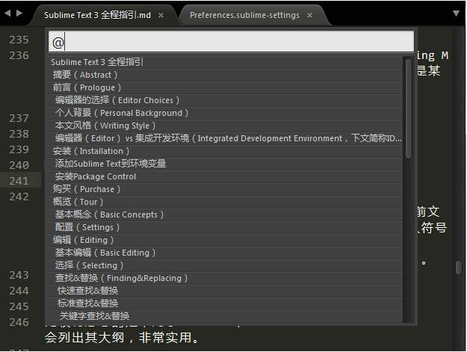Jump to 前言 (Prologue) symbol
This screenshot has width=467, height=352.
[x=225, y=87]
